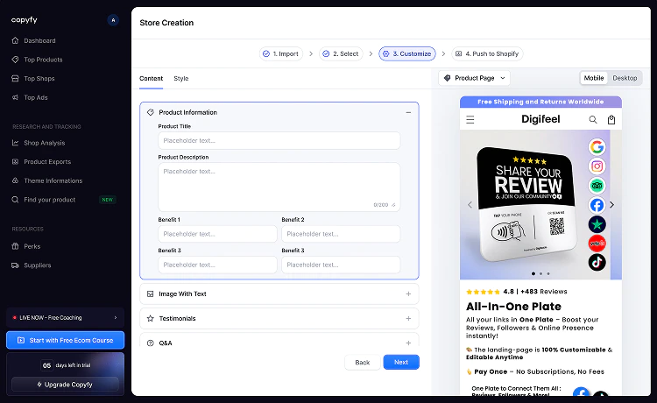657x403 pixels.
Task: Select step 3. Customize
Action: [x=407, y=53]
